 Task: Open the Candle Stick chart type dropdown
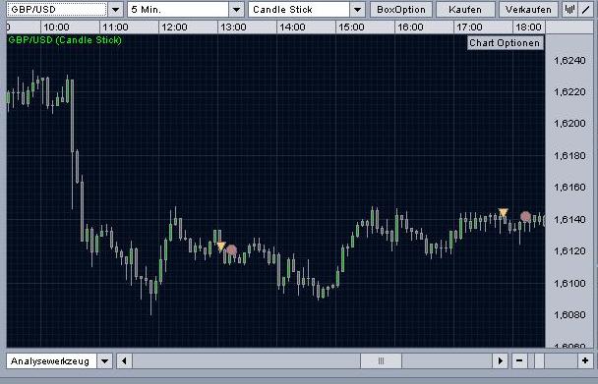[x=357, y=10]
